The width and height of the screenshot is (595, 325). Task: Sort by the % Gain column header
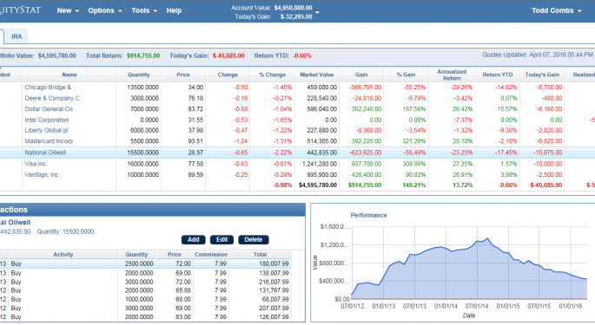tap(406, 75)
